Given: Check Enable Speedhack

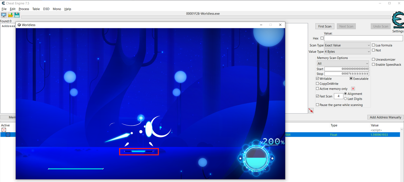Looking at the screenshot, I should point(373,65).
